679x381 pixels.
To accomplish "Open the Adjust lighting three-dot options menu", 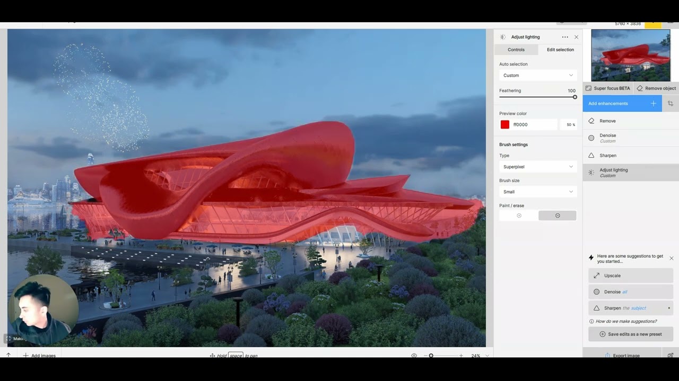I will coord(565,37).
